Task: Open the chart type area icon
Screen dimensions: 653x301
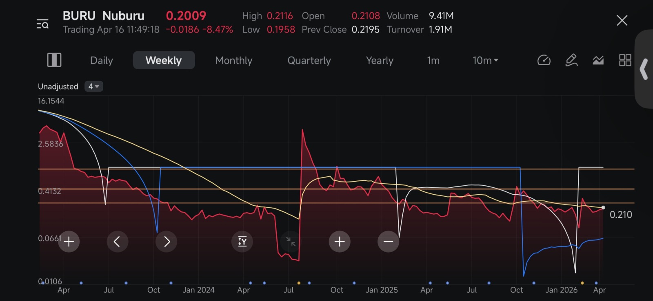Action: tap(598, 60)
